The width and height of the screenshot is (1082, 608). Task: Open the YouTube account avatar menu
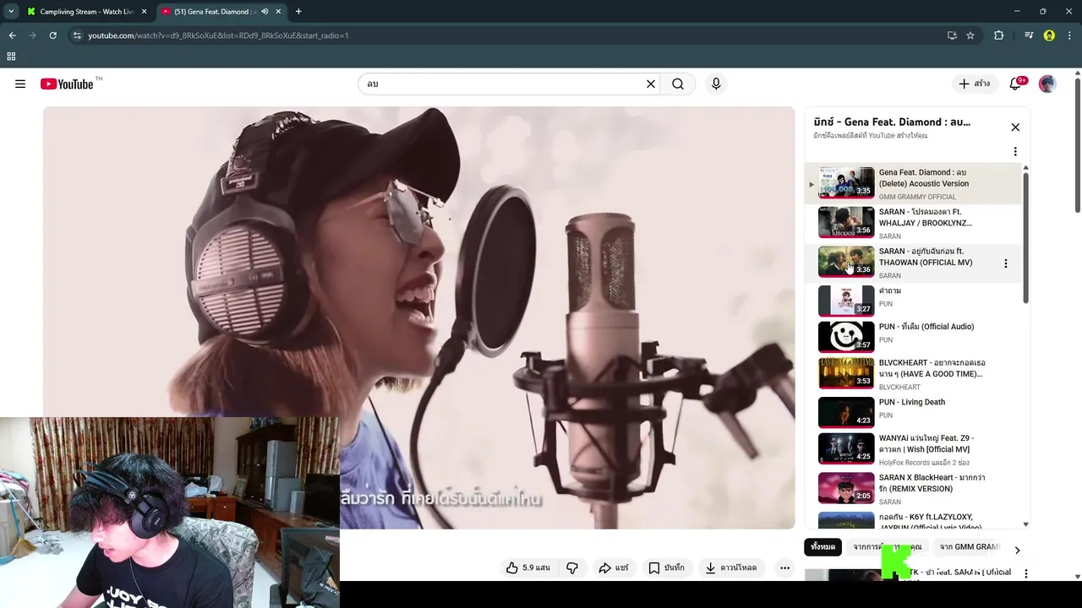pyautogui.click(x=1047, y=84)
